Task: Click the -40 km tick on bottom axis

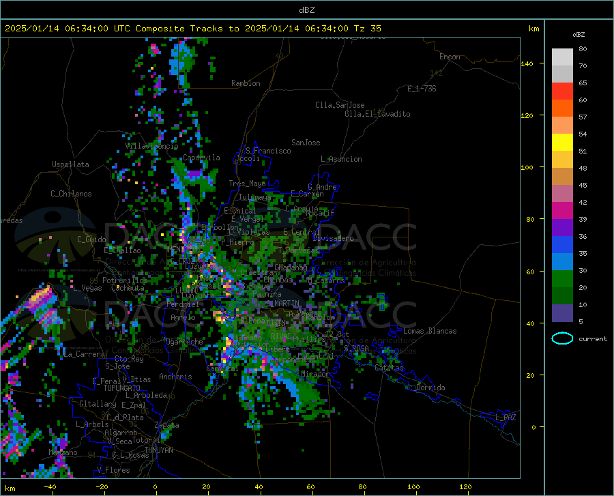Action: 50,486
